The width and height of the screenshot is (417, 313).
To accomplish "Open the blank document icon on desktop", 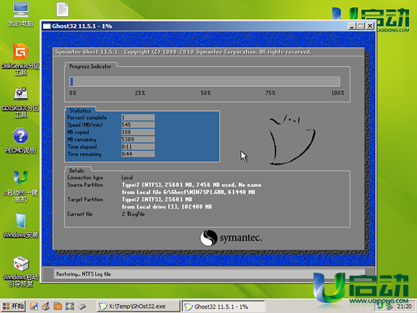I will pos(63,10).
